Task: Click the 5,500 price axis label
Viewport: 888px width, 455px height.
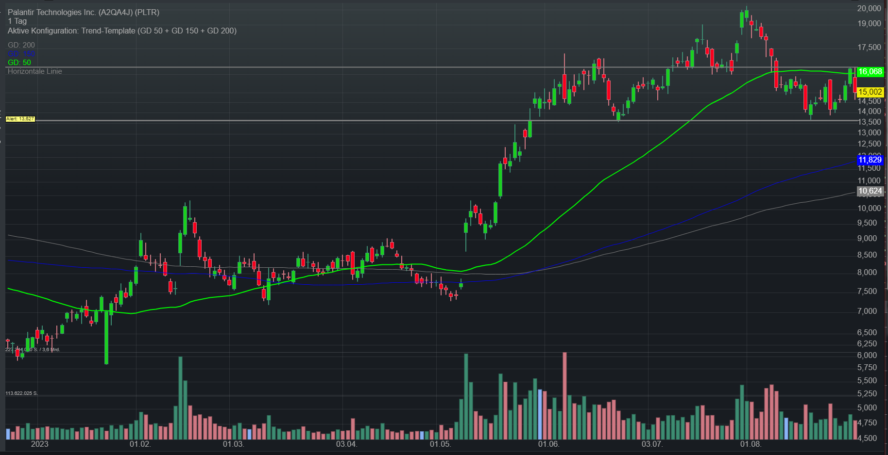Action: (867, 380)
